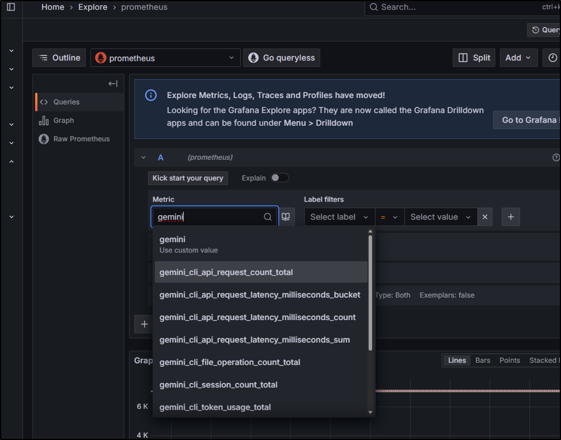Open the Select value dropdown

pos(441,217)
